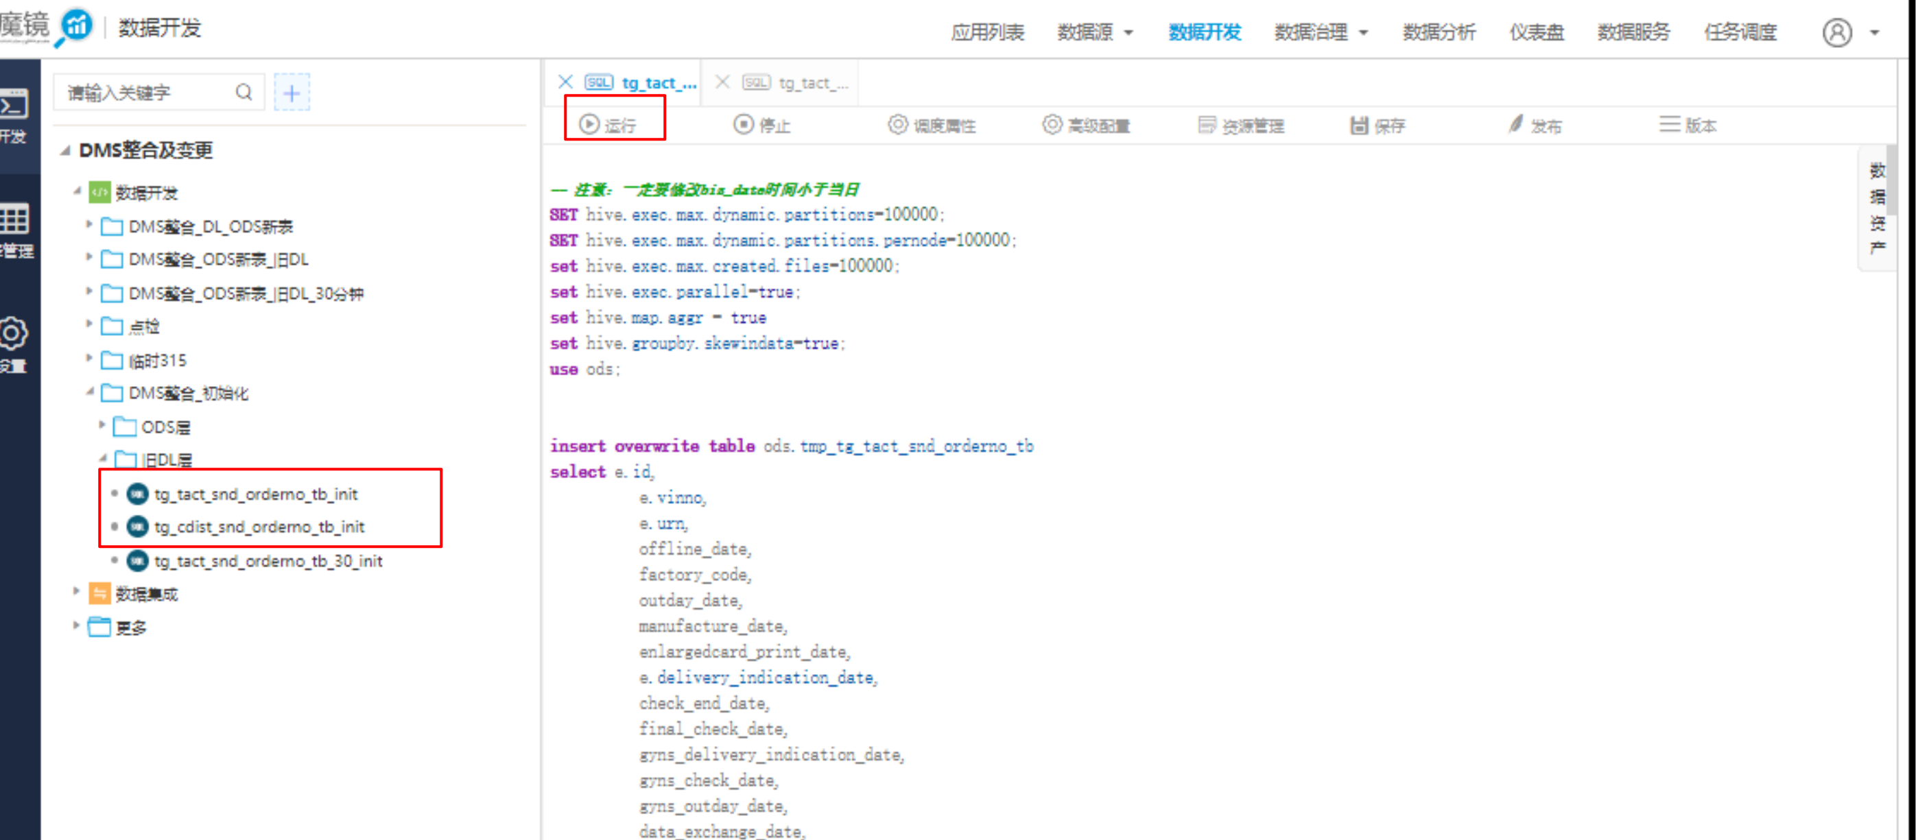Open the 数据源 dropdown menu
This screenshot has width=1916, height=840.
pos(1095,32)
